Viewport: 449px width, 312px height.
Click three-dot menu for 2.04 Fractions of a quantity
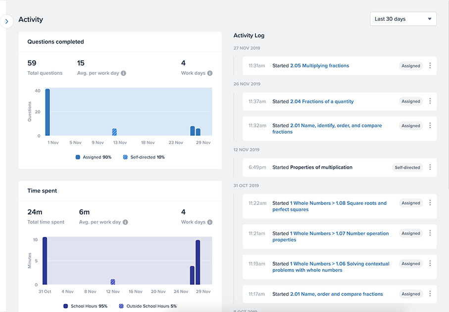pyautogui.click(x=430, y=101)
